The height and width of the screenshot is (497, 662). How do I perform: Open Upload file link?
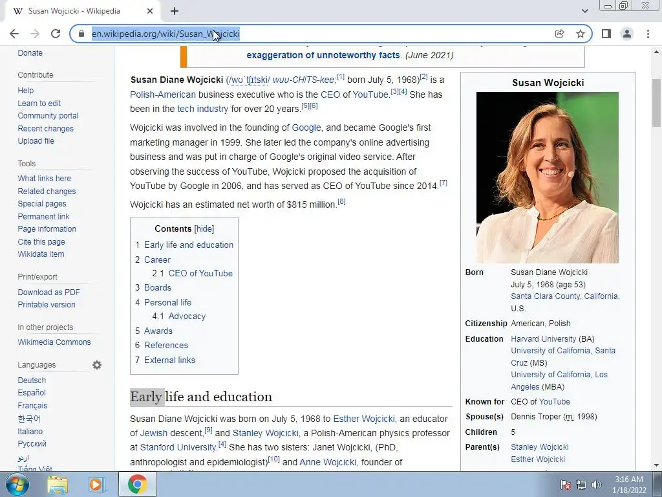tap(36, 140)
